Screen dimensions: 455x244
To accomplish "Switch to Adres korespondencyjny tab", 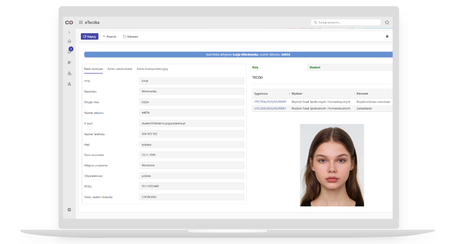I will pyautogui.click(x=152, y=69).
